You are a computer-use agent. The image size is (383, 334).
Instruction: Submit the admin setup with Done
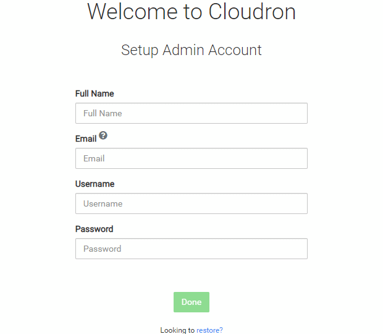click(x=192, y=302)
